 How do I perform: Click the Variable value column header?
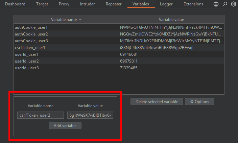coord(171,20)
